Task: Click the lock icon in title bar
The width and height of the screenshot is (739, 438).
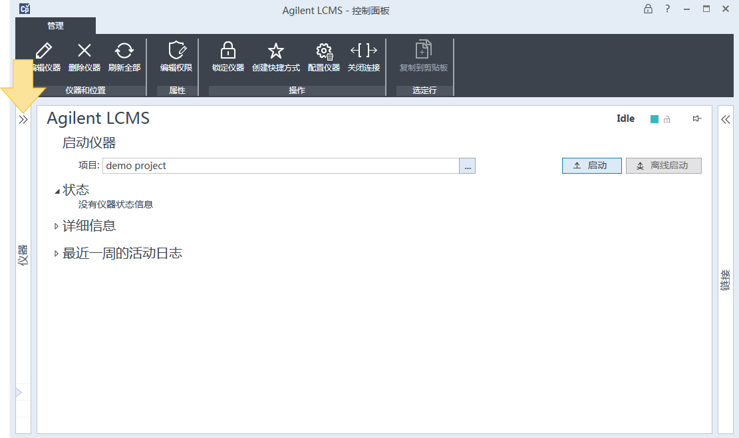Action: (648, 9)
